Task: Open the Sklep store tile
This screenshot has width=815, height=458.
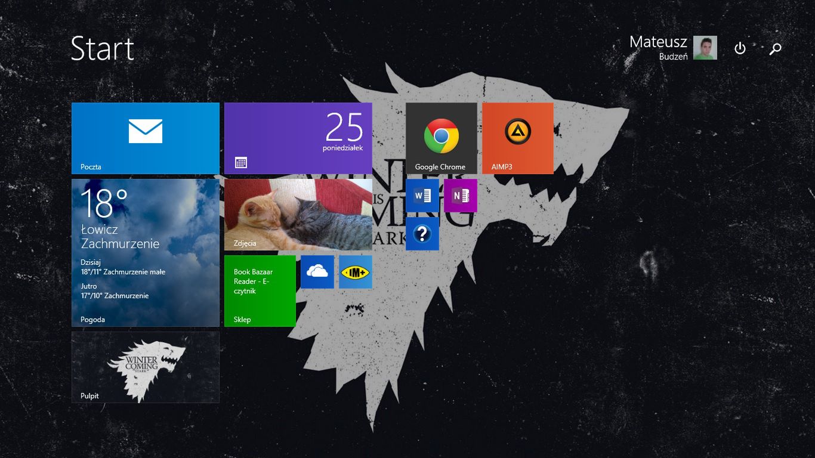Action: pos(260,291)
